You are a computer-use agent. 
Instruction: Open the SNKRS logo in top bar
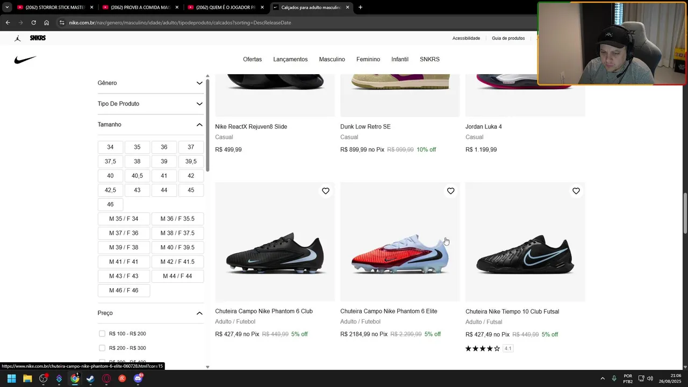[x=38, y=38]
